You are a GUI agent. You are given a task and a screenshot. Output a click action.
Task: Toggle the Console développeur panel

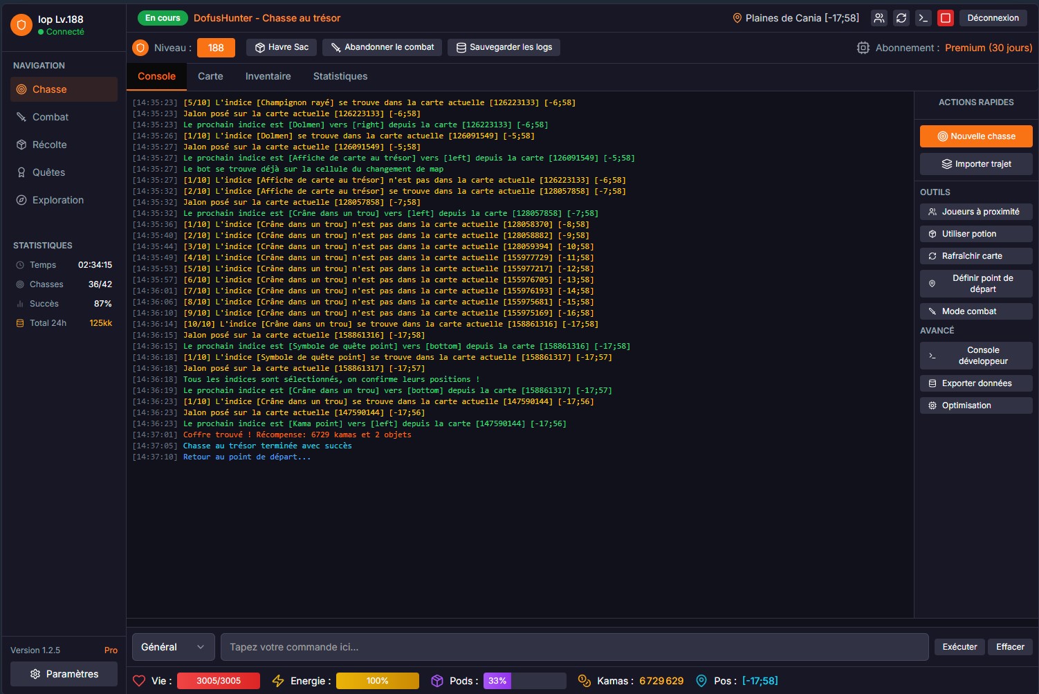[975, 355]
